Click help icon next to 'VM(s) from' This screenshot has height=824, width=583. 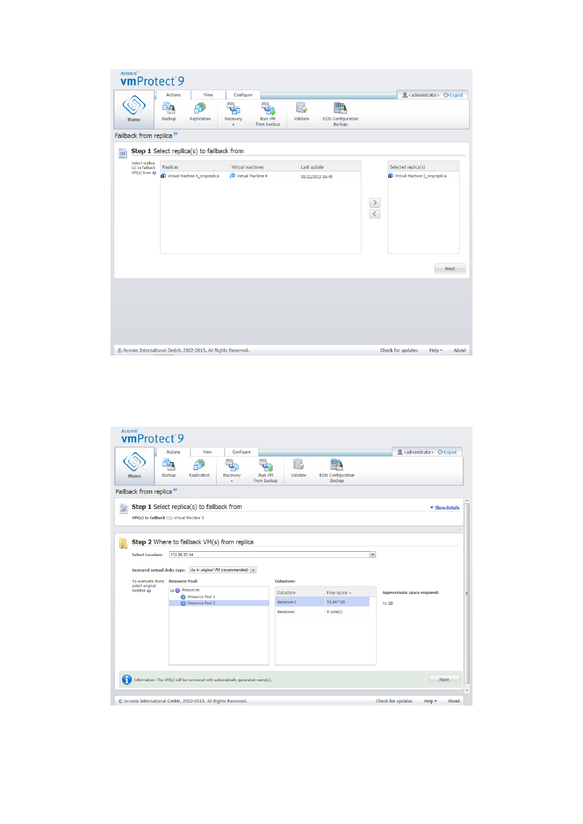coord(154,173)
